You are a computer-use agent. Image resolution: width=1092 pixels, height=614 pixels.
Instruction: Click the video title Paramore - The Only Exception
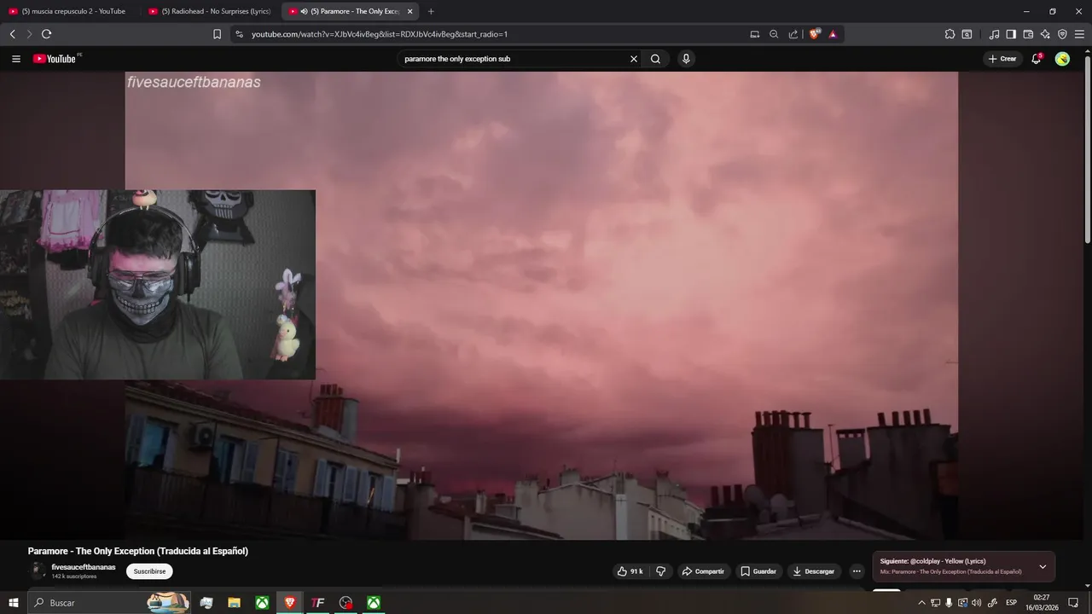(138, 551)
